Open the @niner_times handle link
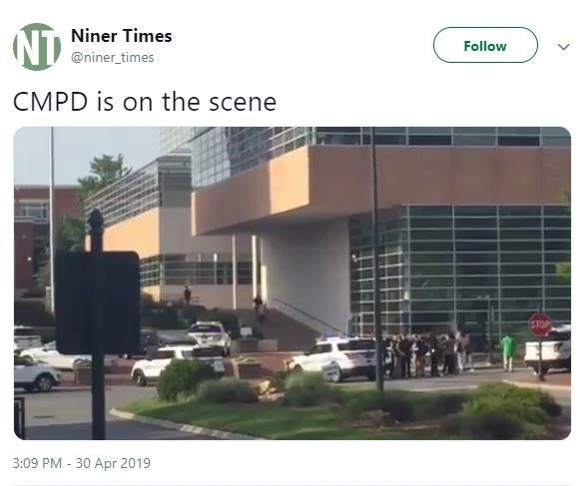 click(x=112, y=58)
